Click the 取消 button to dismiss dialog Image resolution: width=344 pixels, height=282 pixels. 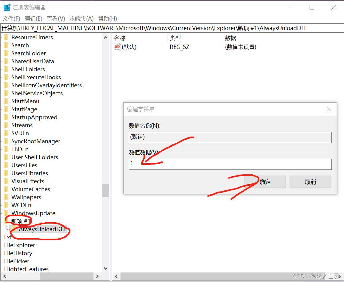pos(310,182)
